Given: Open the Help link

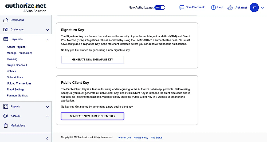Looking at the screenshot, I should click(x=220, y=7).
